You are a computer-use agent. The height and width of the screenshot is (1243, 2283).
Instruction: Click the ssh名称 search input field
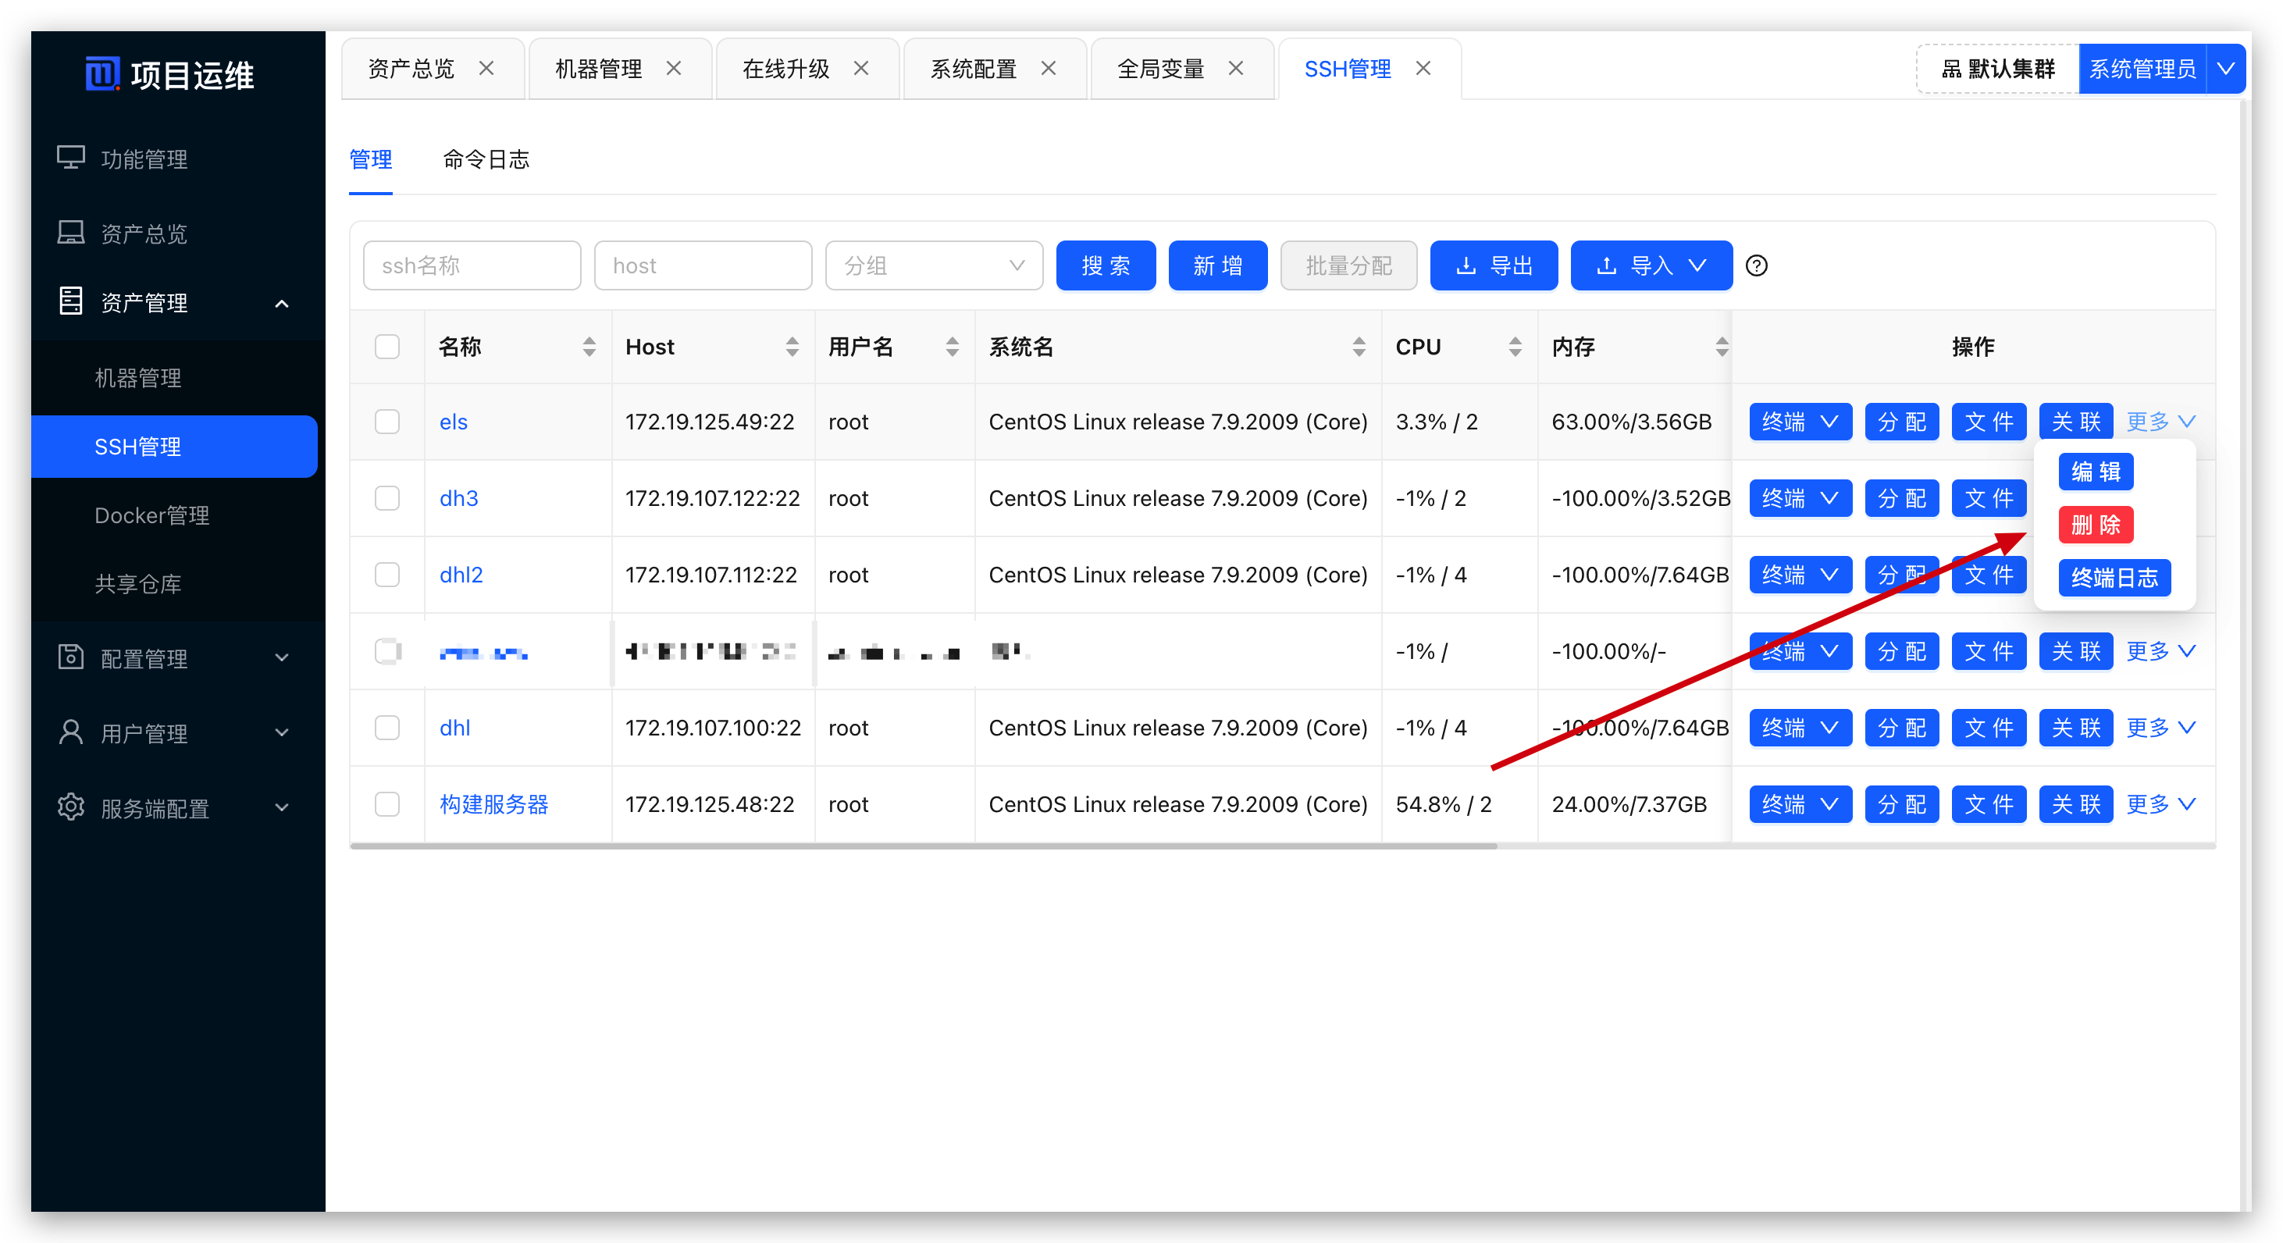pos(472,265)
